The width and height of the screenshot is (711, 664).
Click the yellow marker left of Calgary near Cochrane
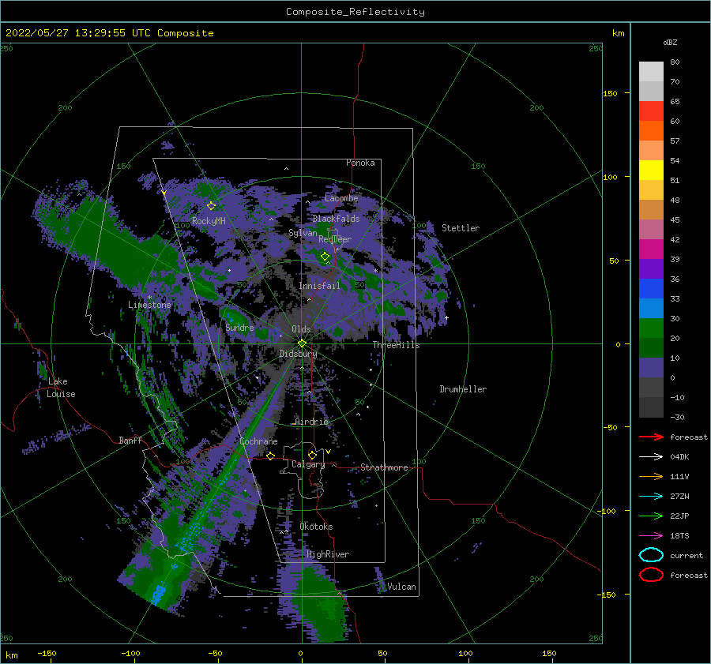pyautogui.click(x=271, y=456)
